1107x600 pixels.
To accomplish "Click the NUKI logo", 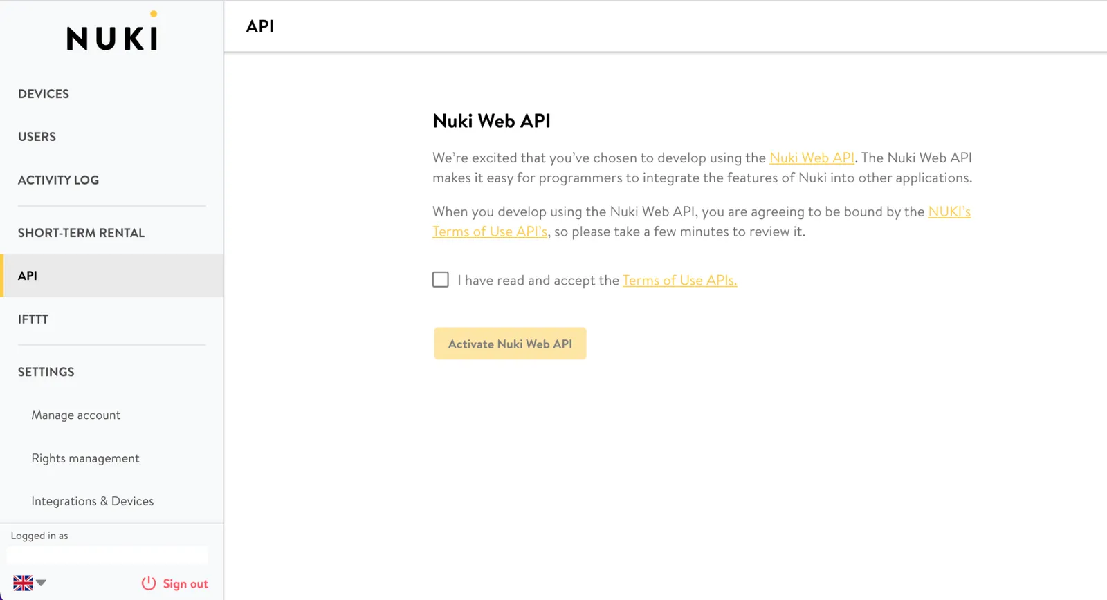I will [112, 32].
